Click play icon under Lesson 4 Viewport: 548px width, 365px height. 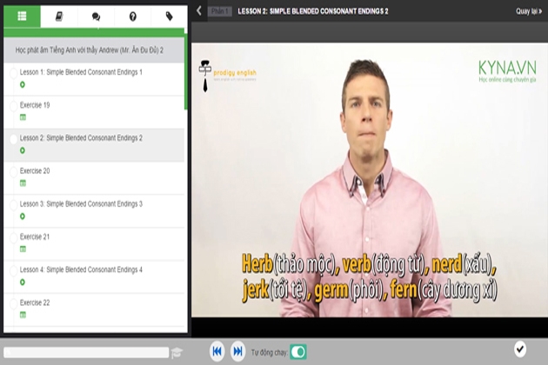click(x=23, y=282)
